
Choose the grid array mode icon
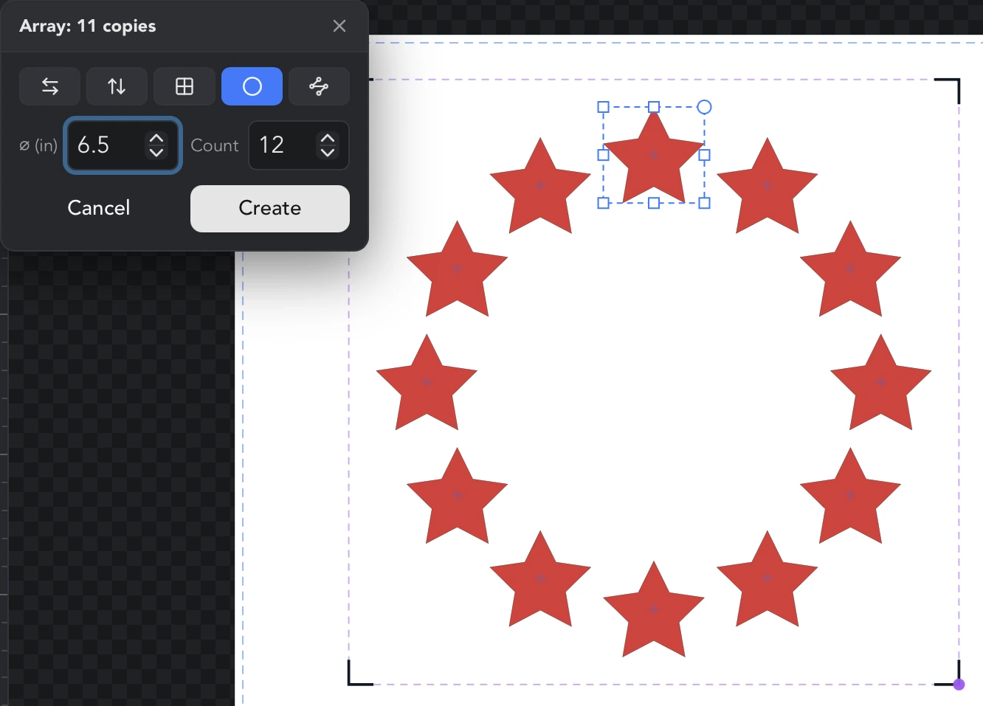(x=184, y=86)
